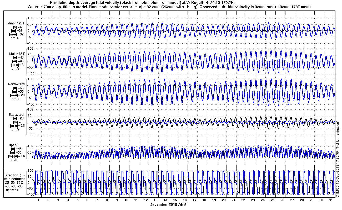Viewport: 342px width, 210px height.
Task: Click the 'Northward' panel label
Action: [16, 84]
